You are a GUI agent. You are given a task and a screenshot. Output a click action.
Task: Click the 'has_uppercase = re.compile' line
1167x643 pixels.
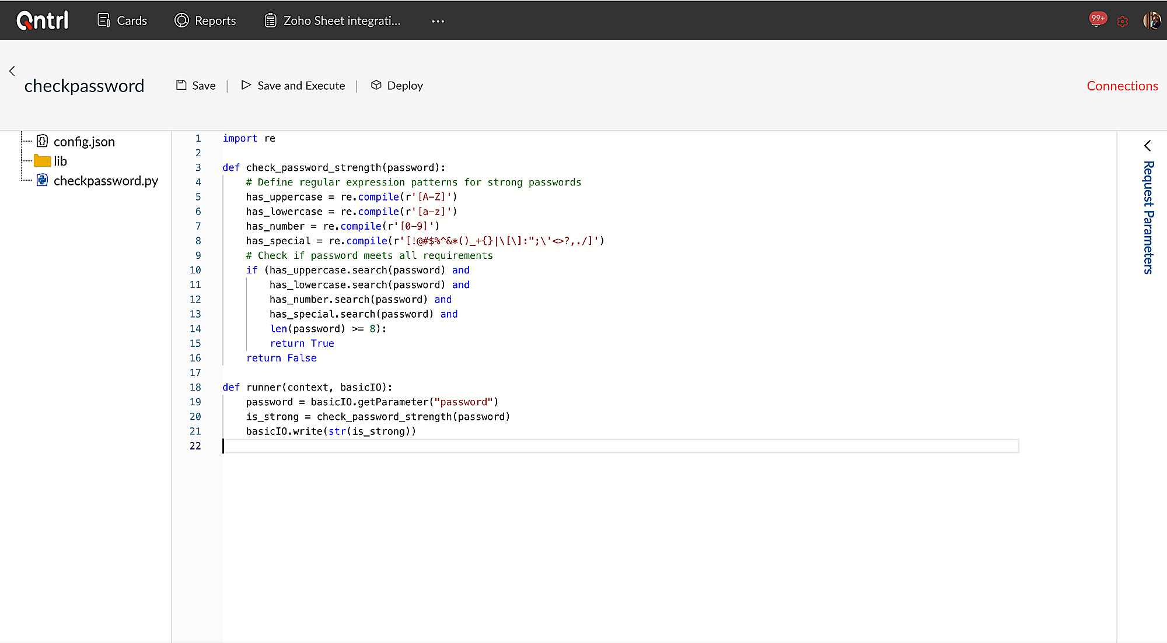(351, 197)
